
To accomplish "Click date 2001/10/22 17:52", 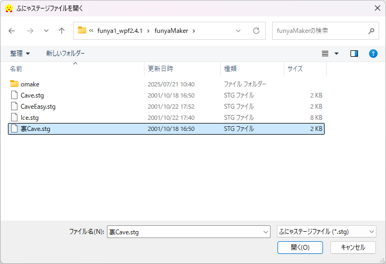I will point(171,107).
